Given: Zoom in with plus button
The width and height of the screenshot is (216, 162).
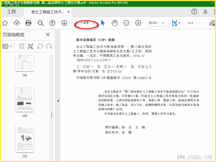Looking at the screenshot, I should (138, 23).
